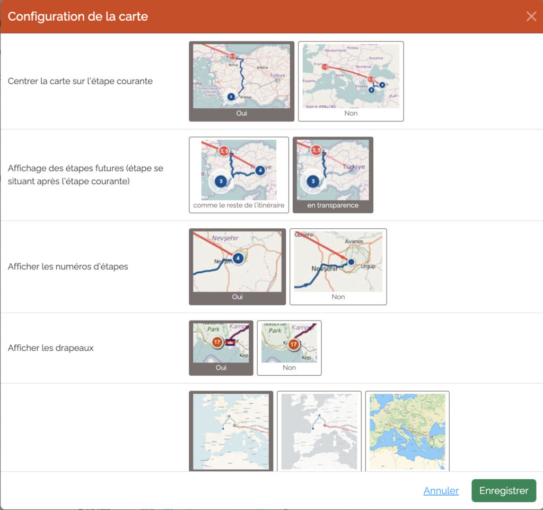Select the green terrain map style
Viewport: 543px width, 510px height.
407,431
